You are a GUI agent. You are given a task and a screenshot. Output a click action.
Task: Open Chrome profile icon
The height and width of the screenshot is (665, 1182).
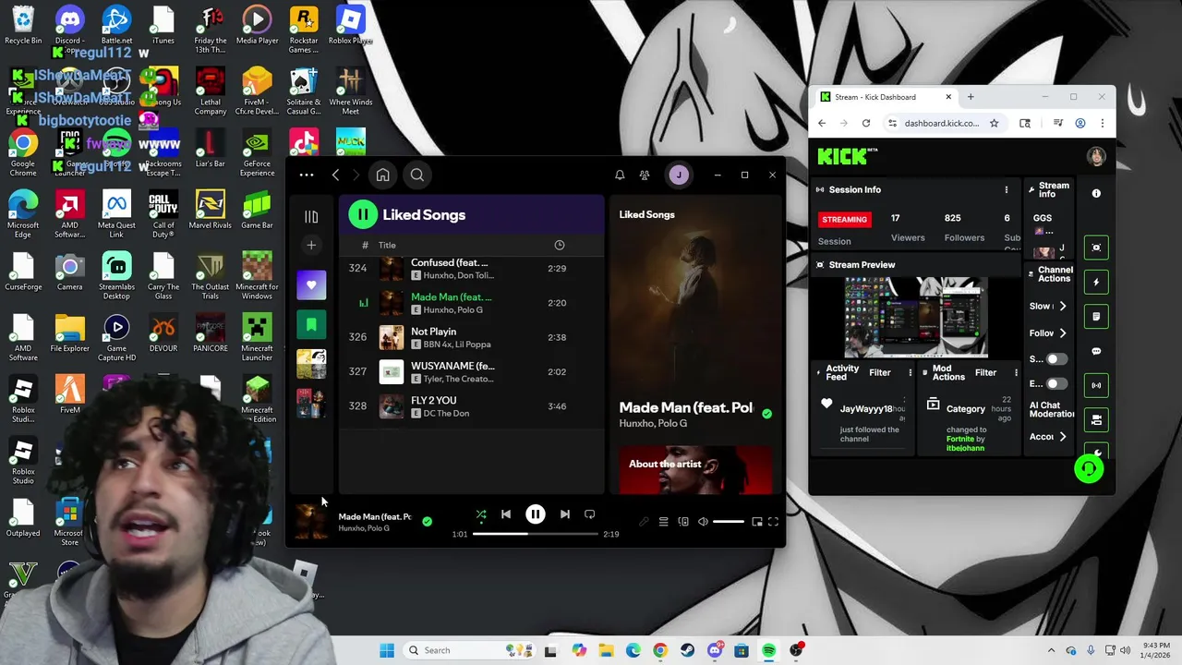tap(1079, 123)
